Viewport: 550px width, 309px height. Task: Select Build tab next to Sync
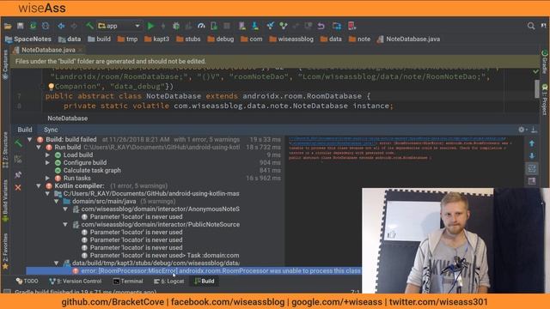(x=25, y=130)
